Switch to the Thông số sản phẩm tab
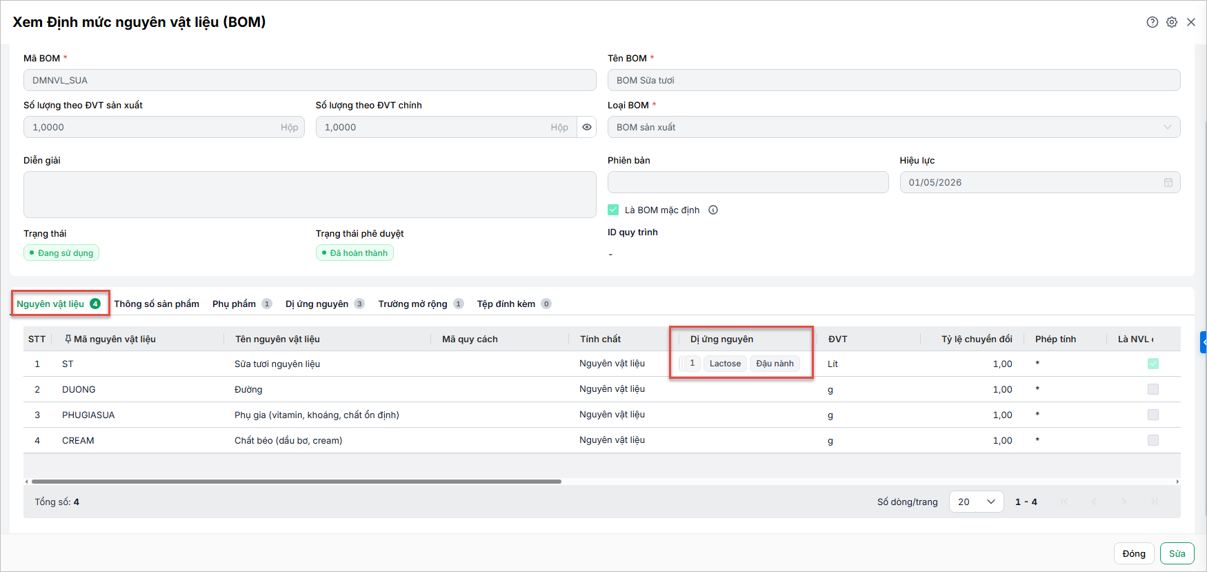Image resolution: width=1207 pixels, height=572 pixels. pyautogui.click(x=157, y=304)
